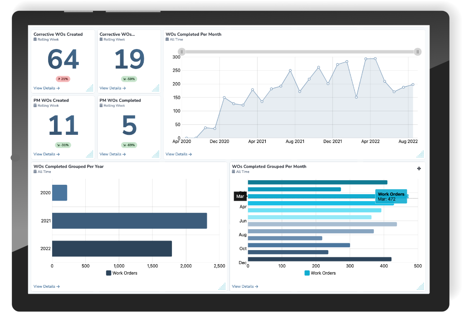The image size is (464, 320).
Task: Click resize grip icon on Grouped Per Year chart
Action: click(x=222, y=286)
